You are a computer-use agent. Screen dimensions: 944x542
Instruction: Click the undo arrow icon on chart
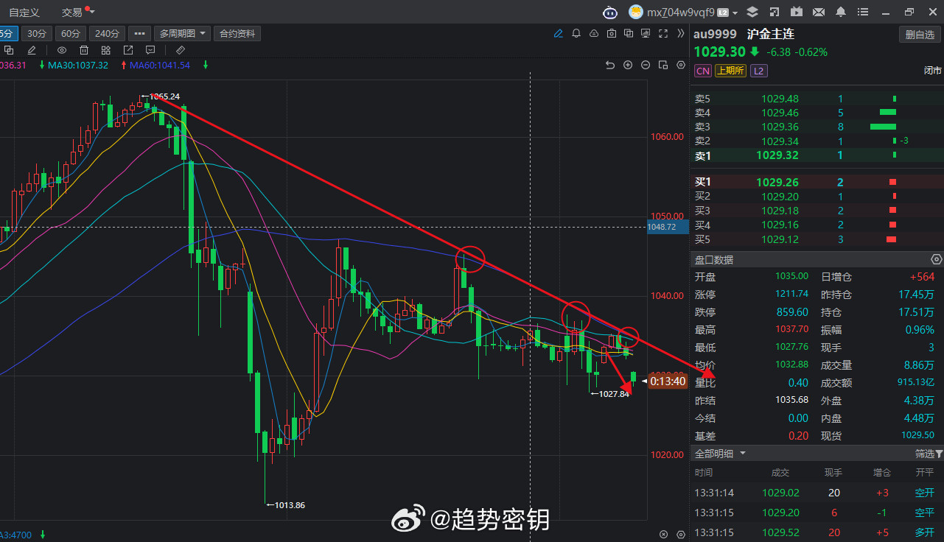(x=609, y=65)
